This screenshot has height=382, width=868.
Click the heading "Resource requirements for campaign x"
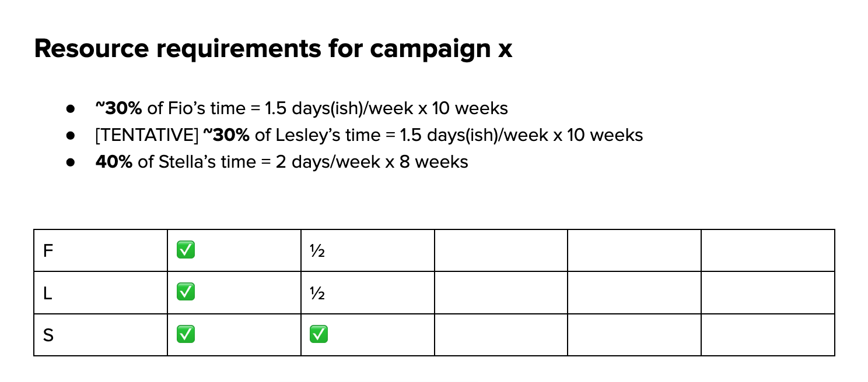pos(273,49)
